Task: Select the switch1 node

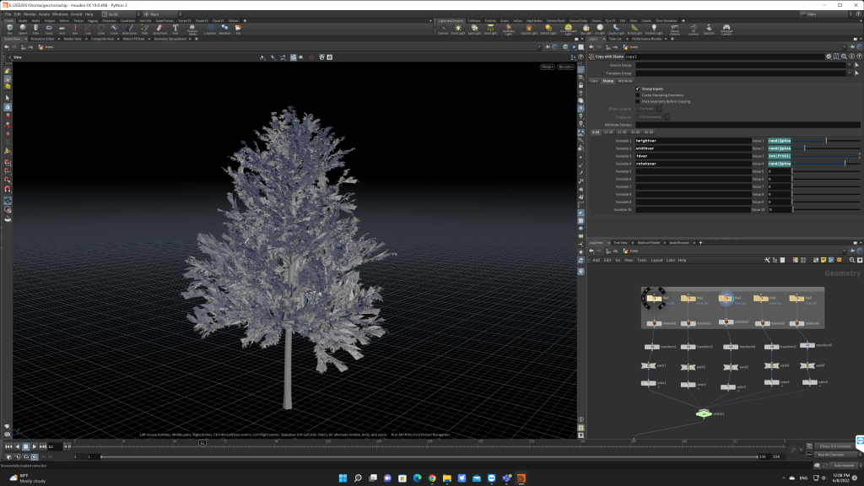Action: tap(704, 413)
